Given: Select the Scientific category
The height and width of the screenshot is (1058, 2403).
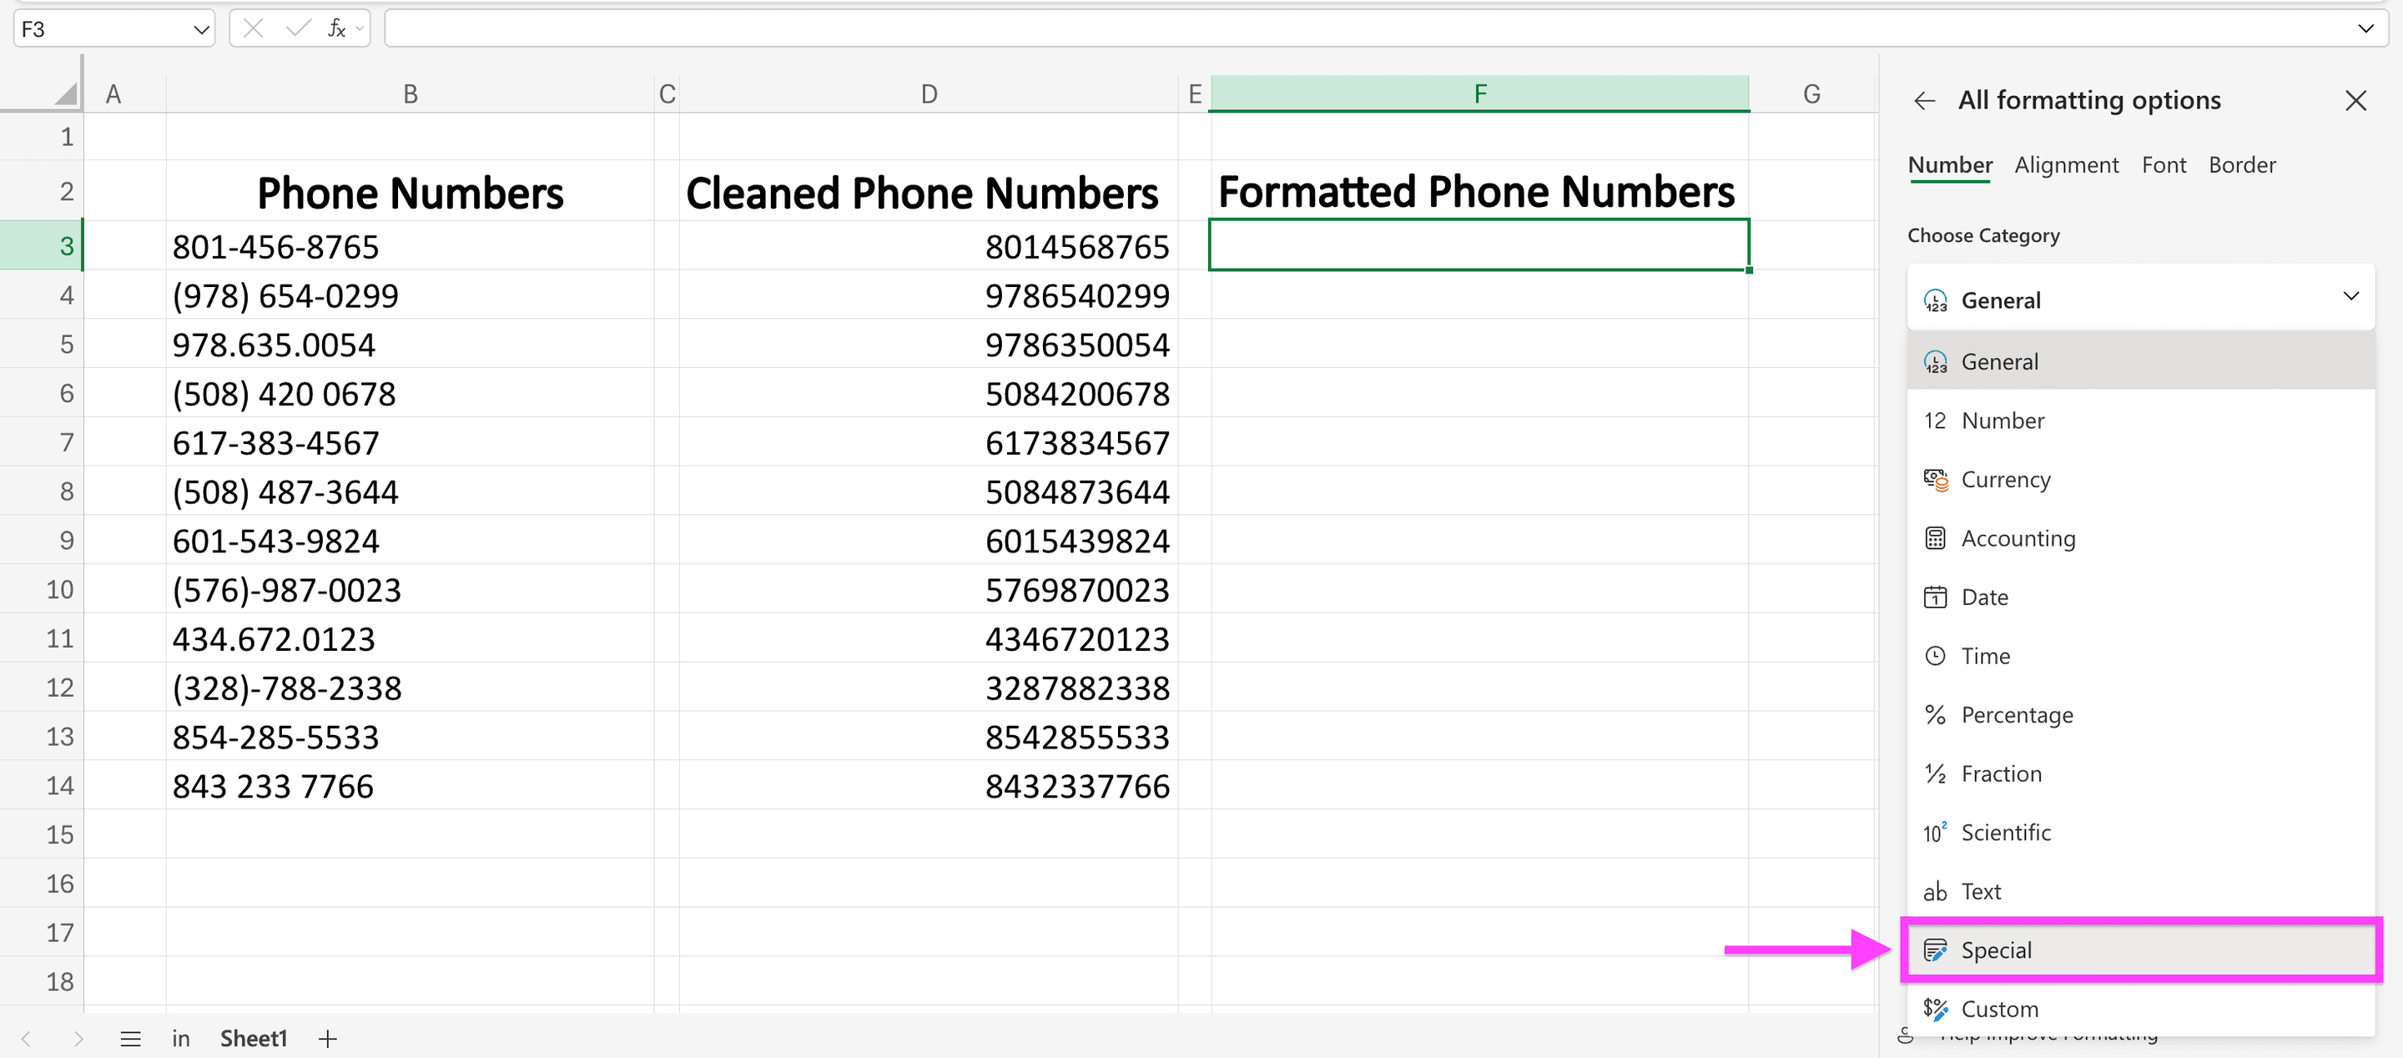Looking at the screenshot, I should [x=2140, y=831].
